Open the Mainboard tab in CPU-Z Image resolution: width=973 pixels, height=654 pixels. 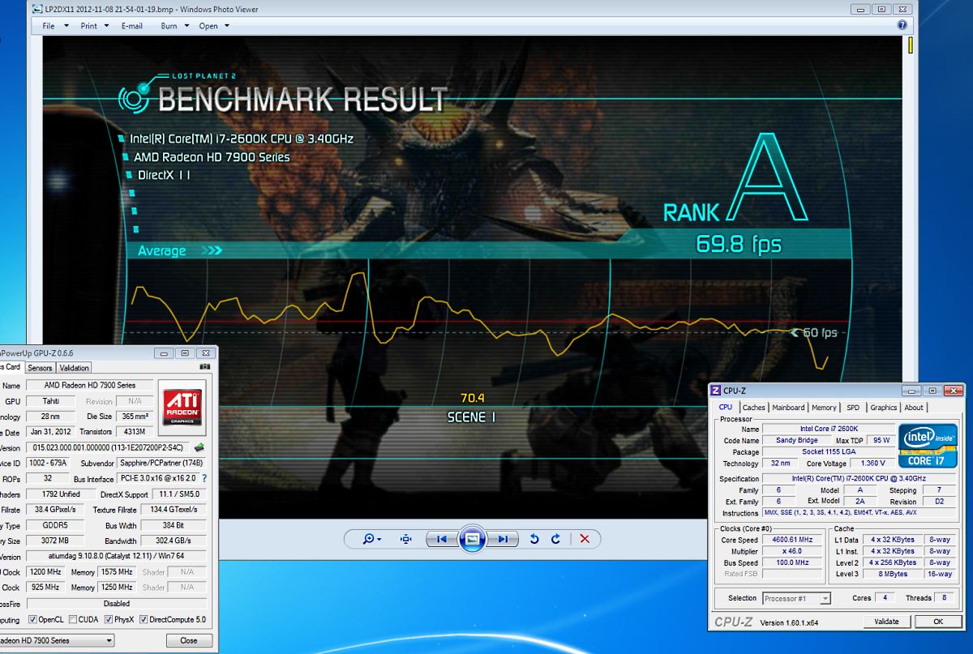pyautogui.click(x=788, y=408)
